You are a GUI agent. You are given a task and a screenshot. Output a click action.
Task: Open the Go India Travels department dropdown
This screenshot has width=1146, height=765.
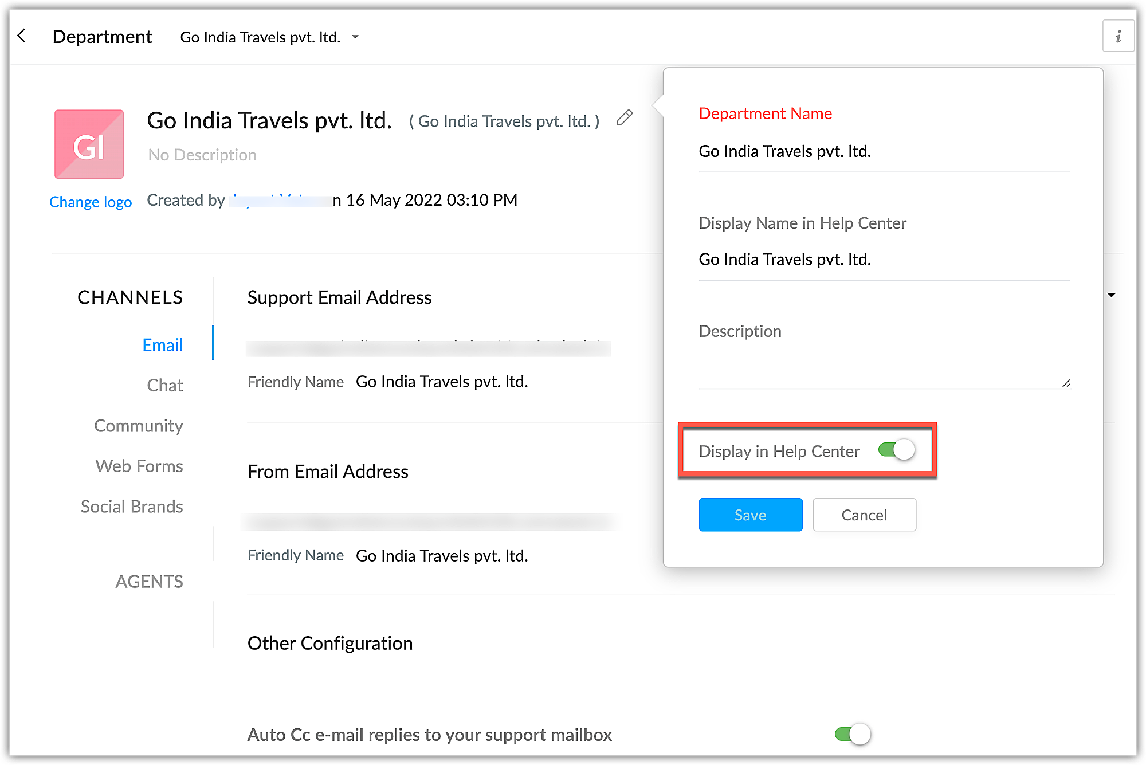(x=269, y=37)
